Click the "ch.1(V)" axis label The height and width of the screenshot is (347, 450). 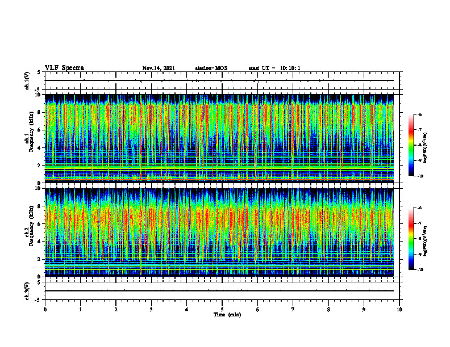tap(27, 81)
